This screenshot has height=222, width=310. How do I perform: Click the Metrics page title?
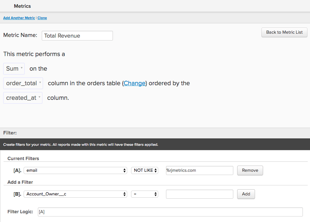22,6
